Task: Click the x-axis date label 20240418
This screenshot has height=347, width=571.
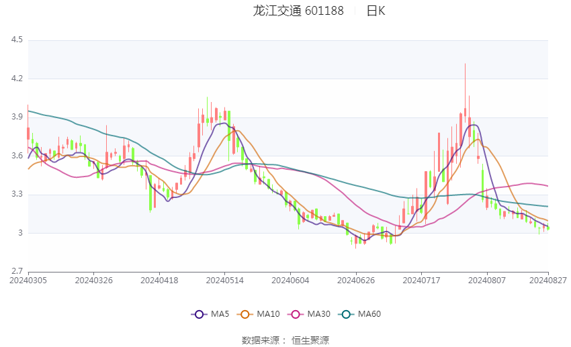Action: (159, 281)
